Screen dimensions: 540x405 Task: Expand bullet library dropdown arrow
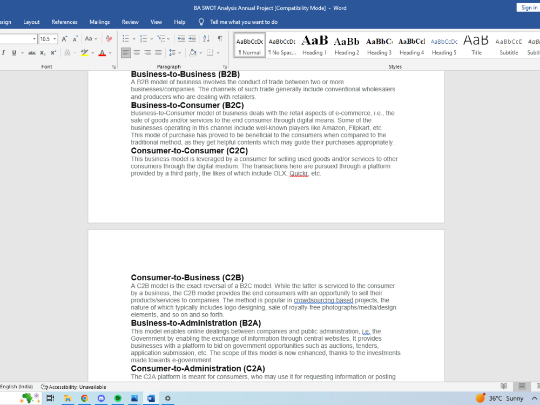[x=134, y=39]
